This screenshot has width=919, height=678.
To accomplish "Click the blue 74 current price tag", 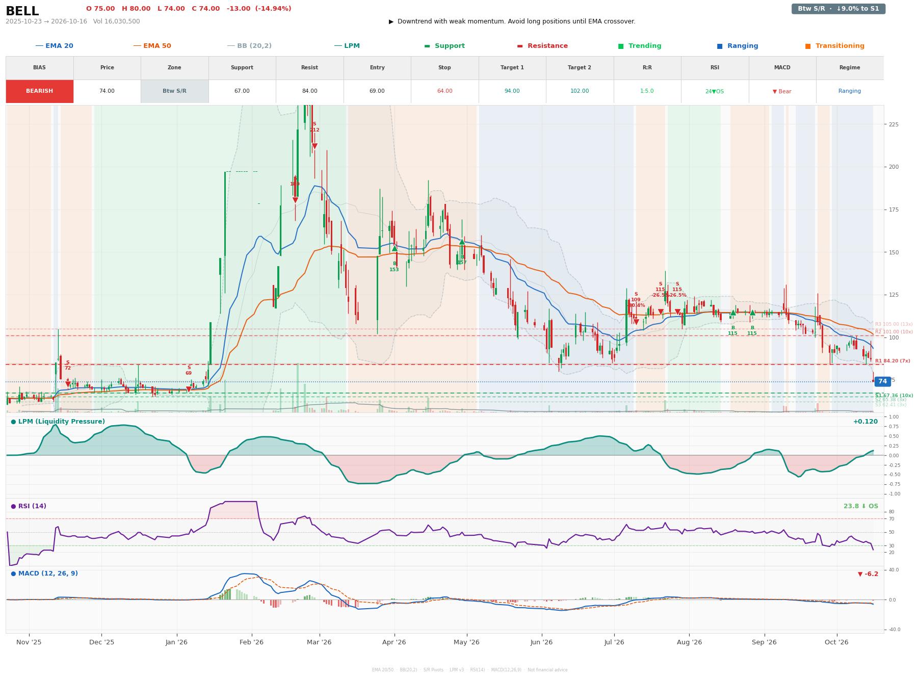I will (x=882, y=381).
